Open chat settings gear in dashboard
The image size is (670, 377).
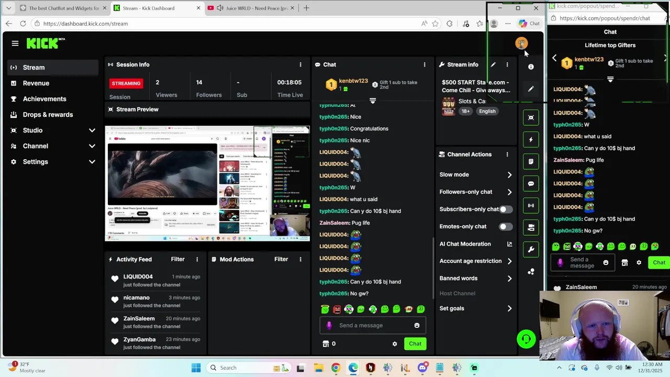click(395, 344)
